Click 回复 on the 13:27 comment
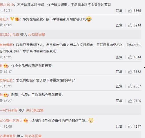145x138 pixels. [119, 101]
